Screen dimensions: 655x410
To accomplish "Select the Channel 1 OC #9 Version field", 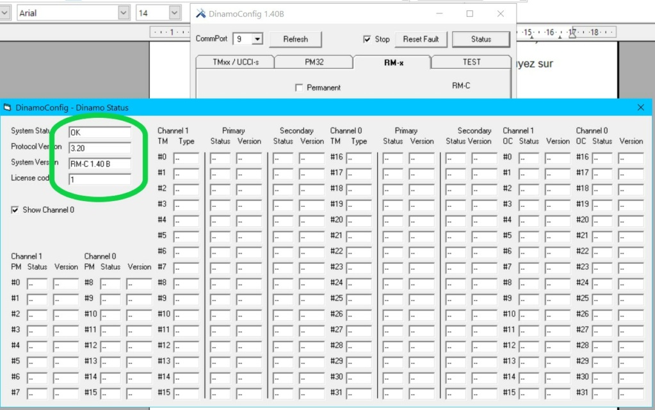I will (557, 300).
